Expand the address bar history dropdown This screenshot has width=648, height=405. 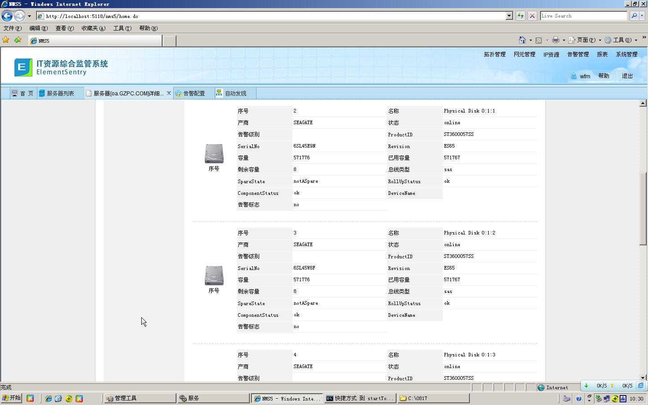click(509, 16)
